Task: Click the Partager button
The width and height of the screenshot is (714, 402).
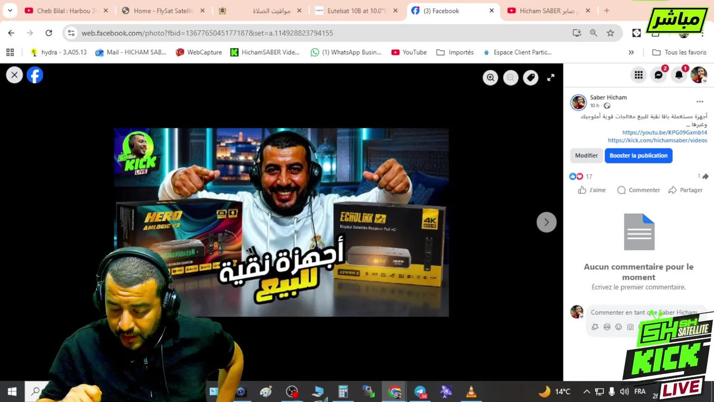Action: coord(686,190)
